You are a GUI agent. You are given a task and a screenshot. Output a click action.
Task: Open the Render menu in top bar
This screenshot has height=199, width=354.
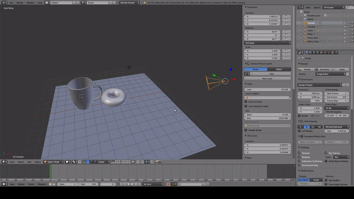coord(19,3)
